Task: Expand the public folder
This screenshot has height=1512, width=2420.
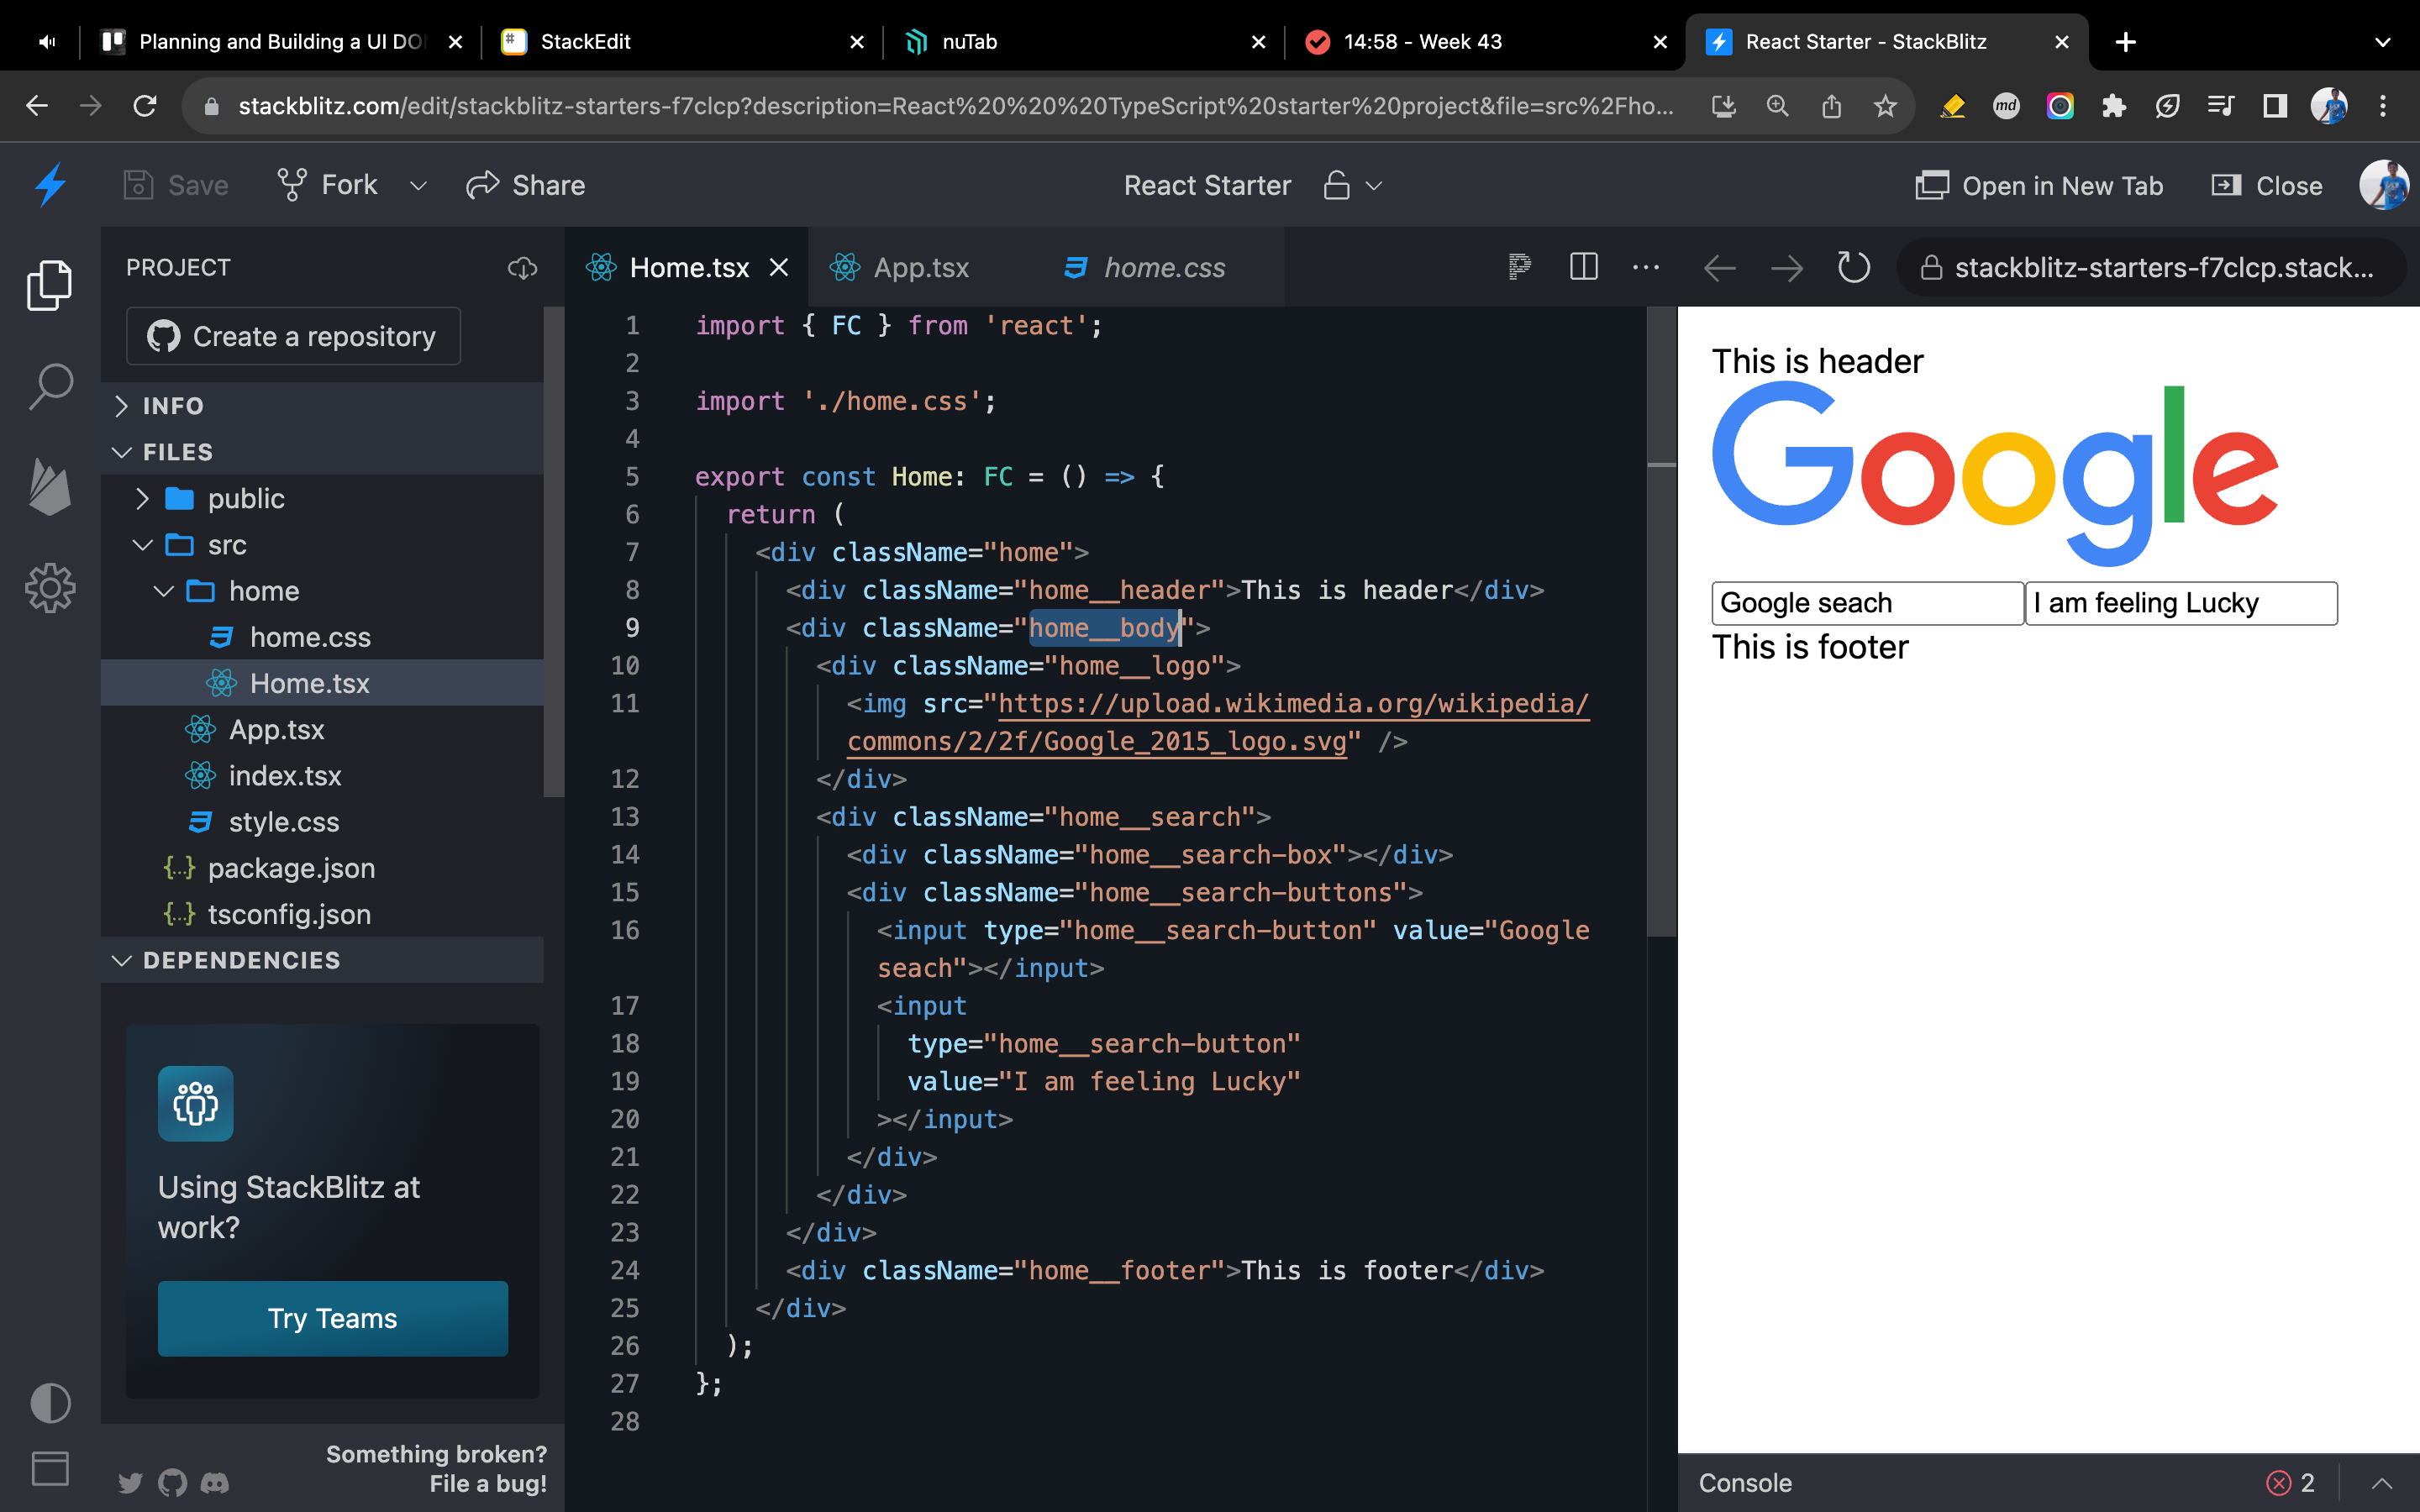Action: (x=322, y=498)
